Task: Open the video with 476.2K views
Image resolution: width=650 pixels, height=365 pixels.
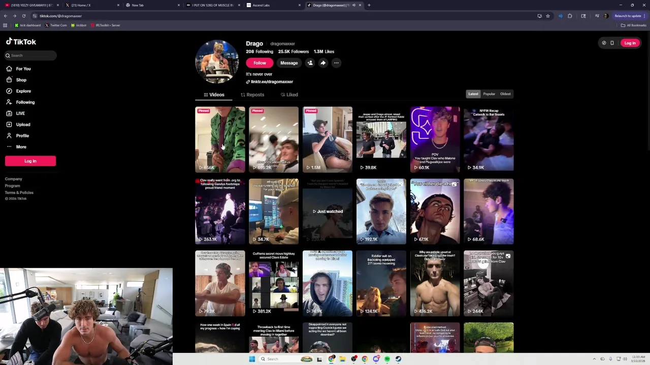Action: (x=435, y=283)
